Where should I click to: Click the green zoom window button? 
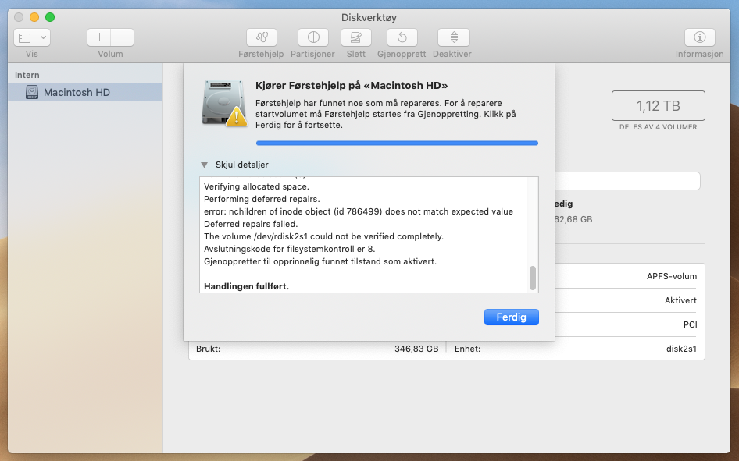(50, 17)
